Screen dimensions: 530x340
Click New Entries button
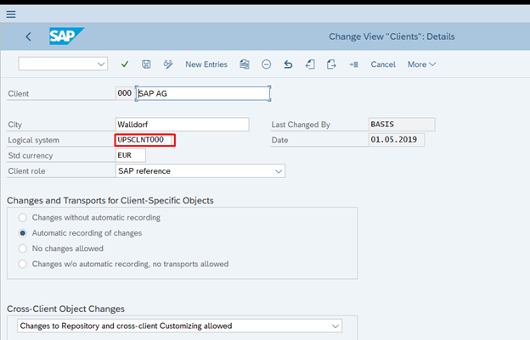click(x=206, y=64)
